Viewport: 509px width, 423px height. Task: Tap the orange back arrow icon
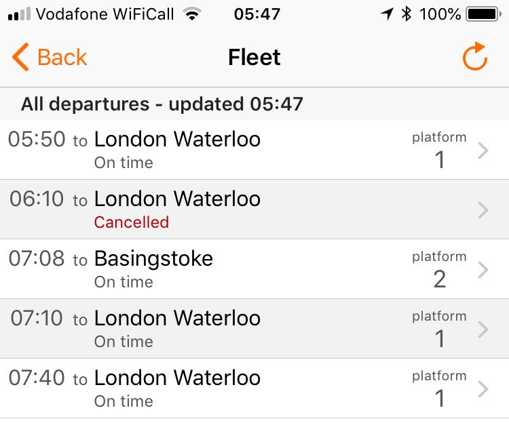coord(20,58)
